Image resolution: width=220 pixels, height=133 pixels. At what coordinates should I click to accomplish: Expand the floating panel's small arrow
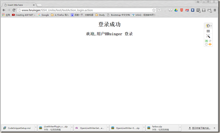coord(211,26)
